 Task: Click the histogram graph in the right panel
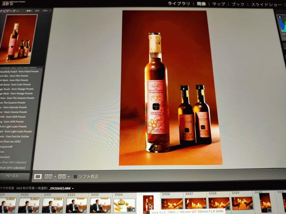(282, 24)
